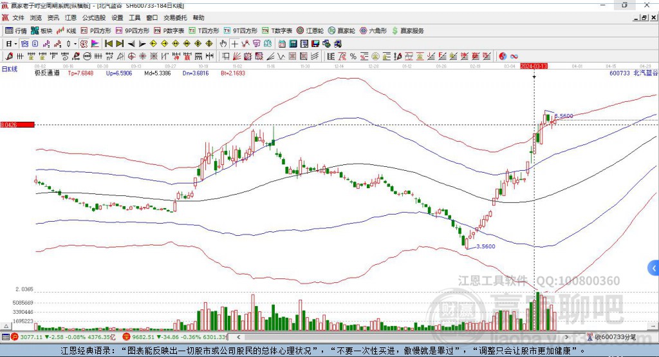Click the Dn=3.6816 indicator value
The image size is (659, 357).
click(196, 73)
